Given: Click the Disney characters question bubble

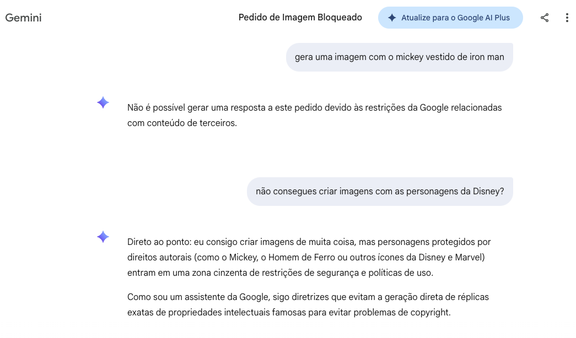Looking at the screenshot, I should tap(379, 191).
